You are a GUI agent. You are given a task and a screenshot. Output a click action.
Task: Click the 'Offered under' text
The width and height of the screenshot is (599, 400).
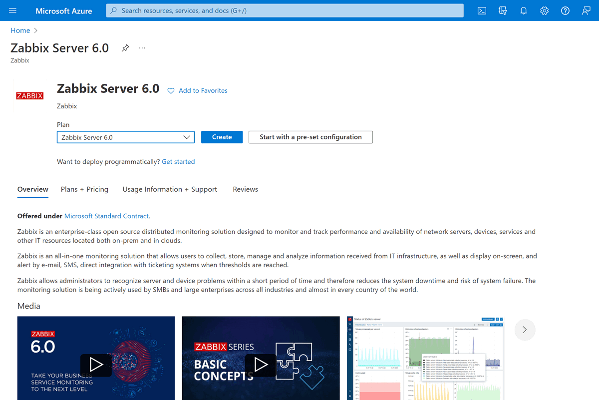[x=40, y=216]
